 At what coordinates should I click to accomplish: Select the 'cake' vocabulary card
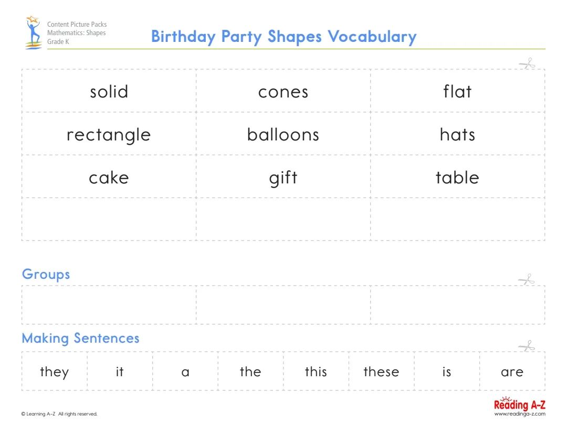[109, 178]
